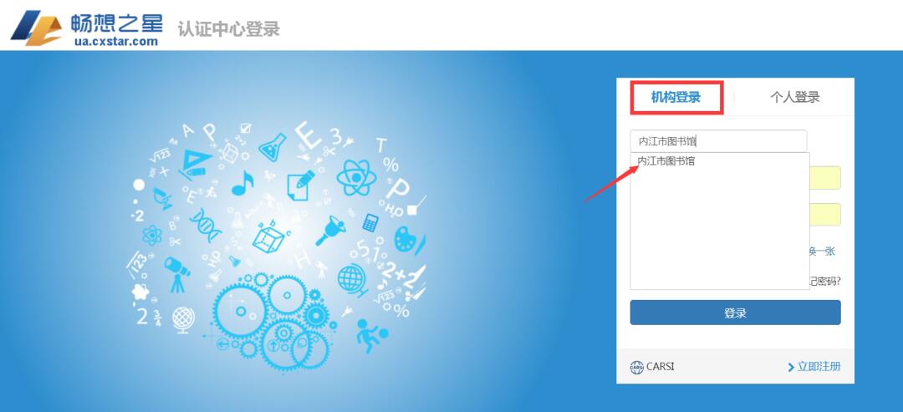Viewport: 903px width, 412px height.
Task: Click the 畅想之星 logo icon
Action: tap(36, 27)
